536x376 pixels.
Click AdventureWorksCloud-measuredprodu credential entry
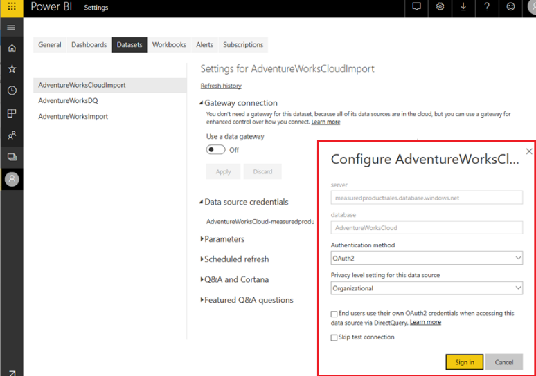260,221
